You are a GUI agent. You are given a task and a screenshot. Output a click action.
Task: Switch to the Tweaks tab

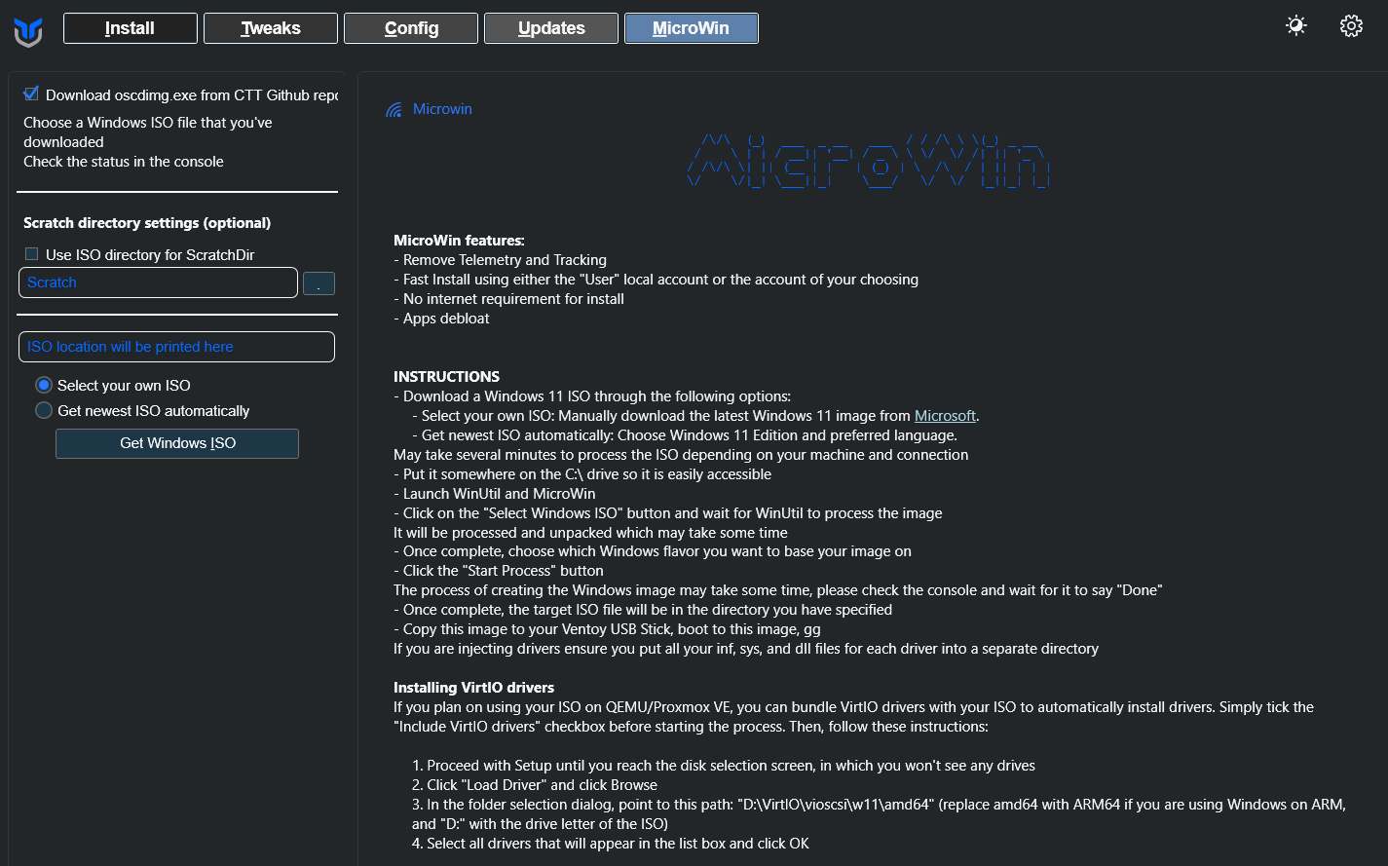271,28
